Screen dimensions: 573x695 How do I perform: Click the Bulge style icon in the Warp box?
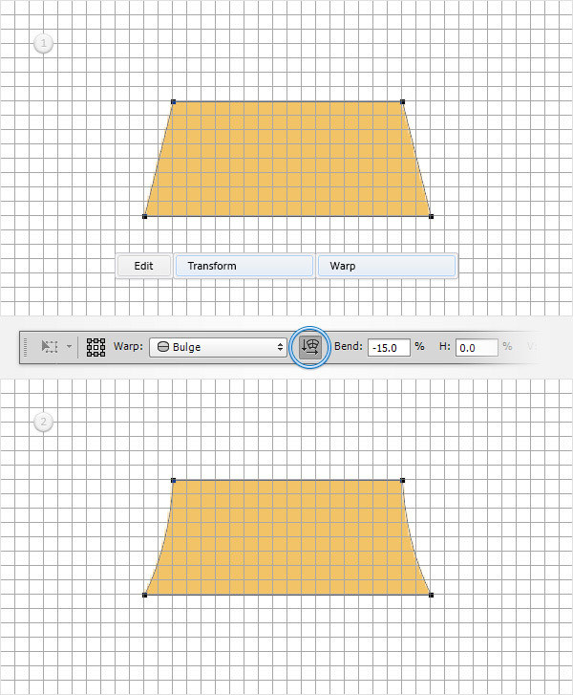coord(161,347)
